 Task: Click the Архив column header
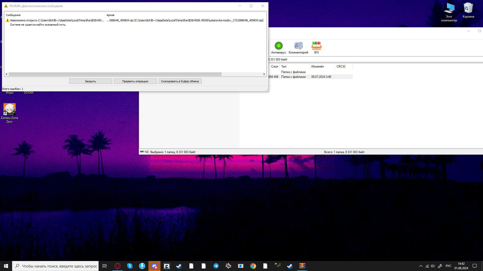(x=110, y=15)
